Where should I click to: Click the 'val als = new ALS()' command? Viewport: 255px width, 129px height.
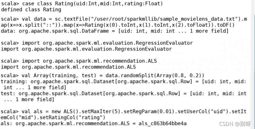point(124,114)
